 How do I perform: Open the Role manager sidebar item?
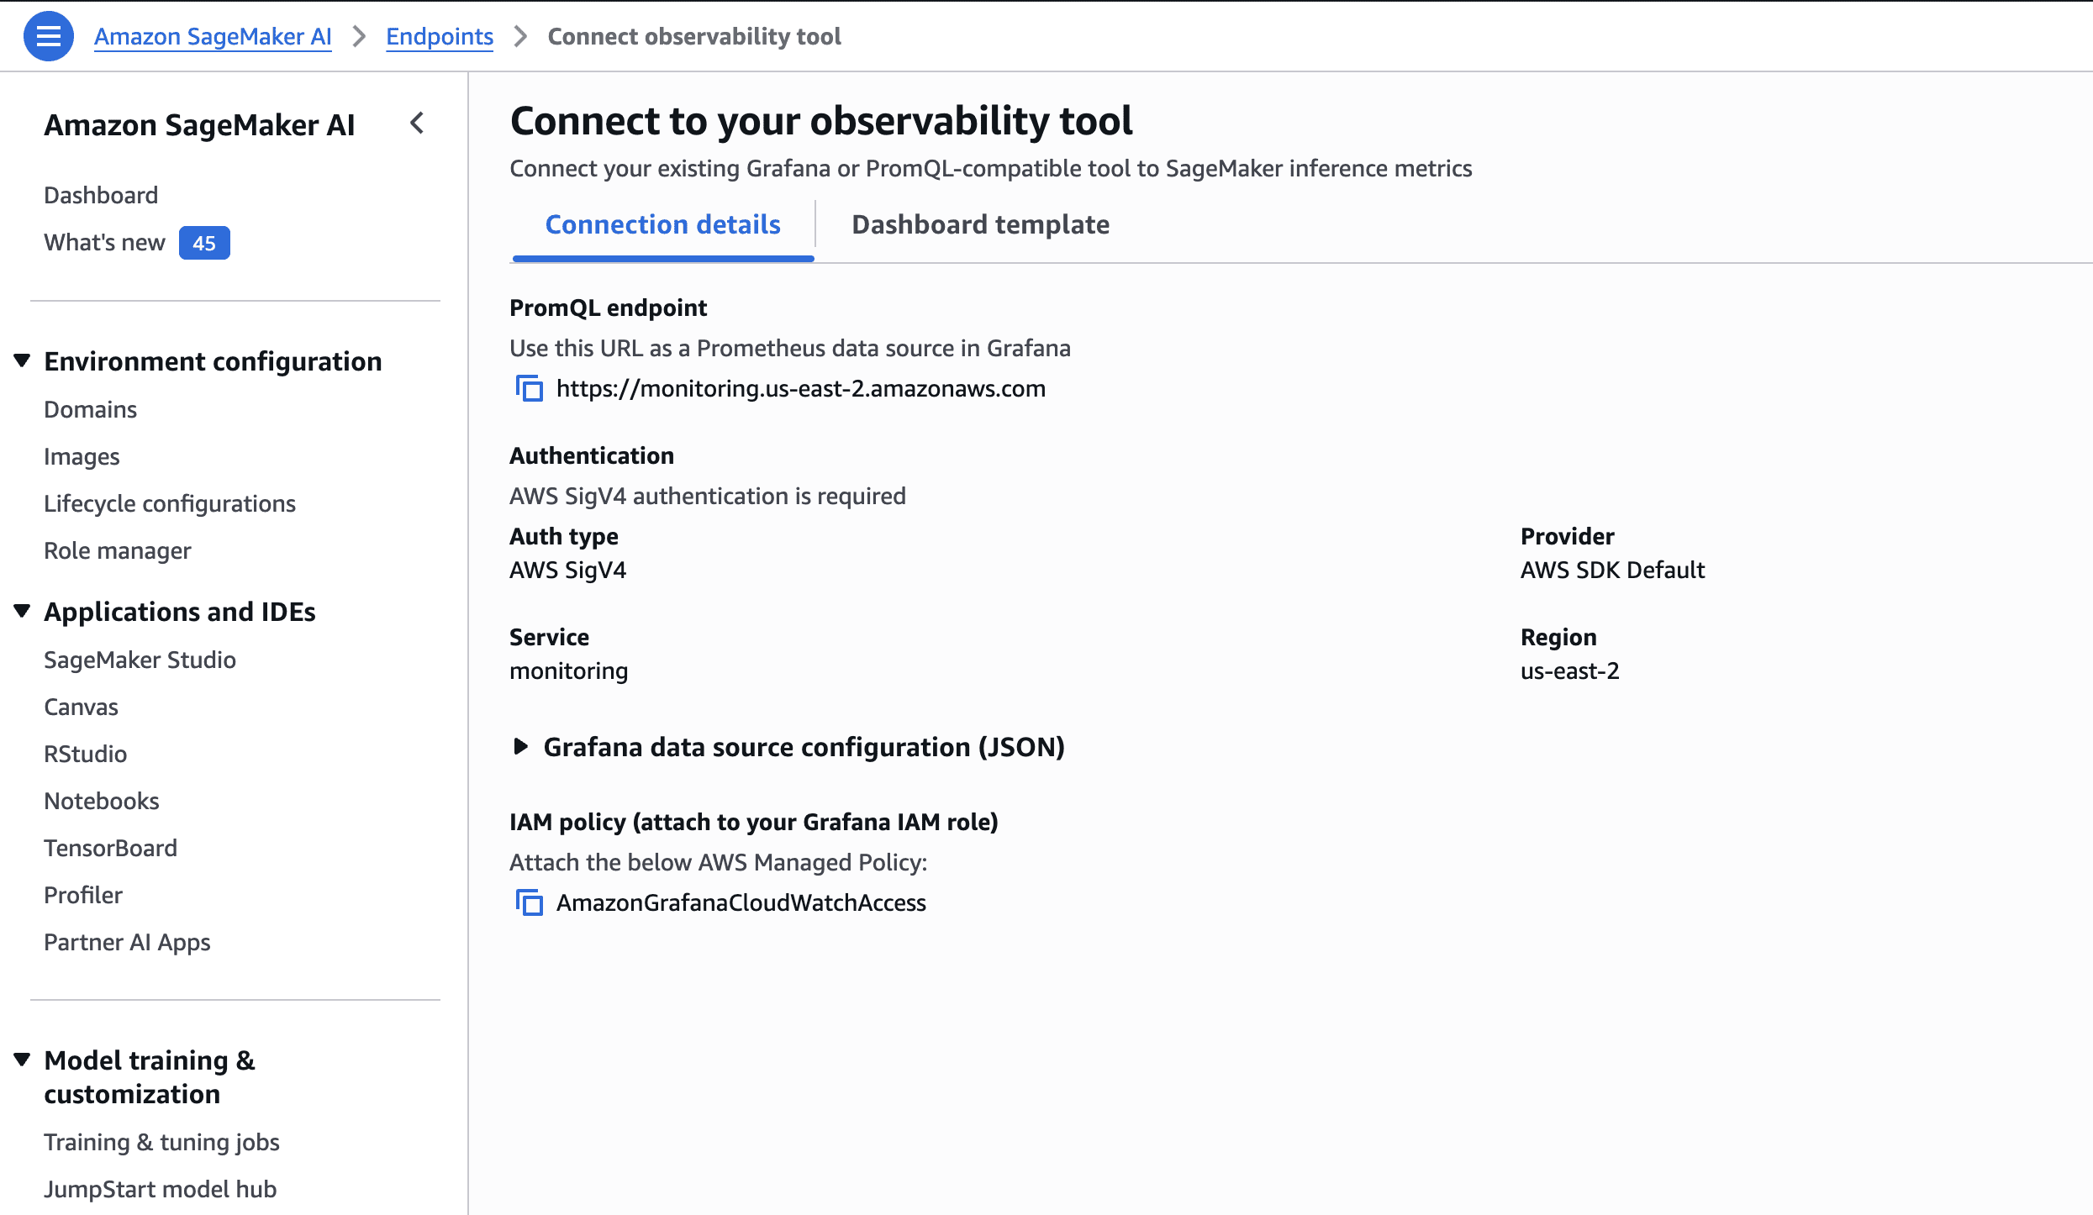118,550
